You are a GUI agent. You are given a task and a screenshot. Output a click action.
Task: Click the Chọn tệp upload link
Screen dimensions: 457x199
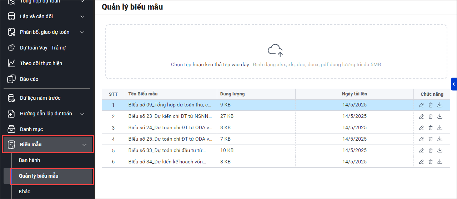[181, 65]
